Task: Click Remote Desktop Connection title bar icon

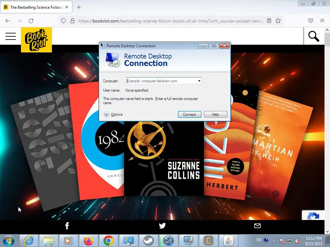Action: coord(103,46)
